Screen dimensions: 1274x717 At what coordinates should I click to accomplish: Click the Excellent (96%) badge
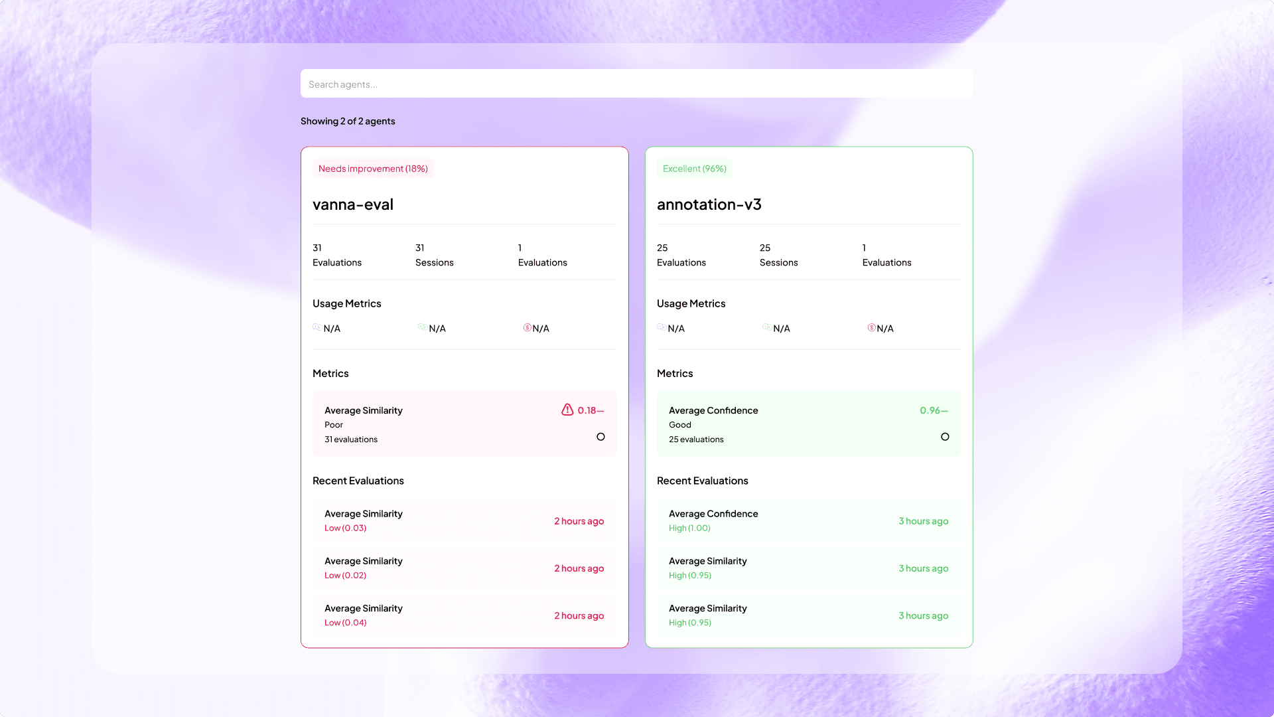tap(694, 169)
